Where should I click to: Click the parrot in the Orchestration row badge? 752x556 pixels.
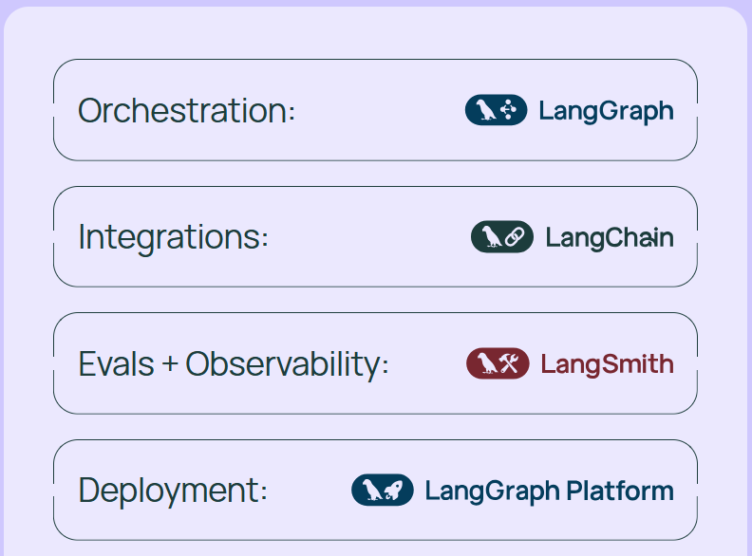(486, 110)
